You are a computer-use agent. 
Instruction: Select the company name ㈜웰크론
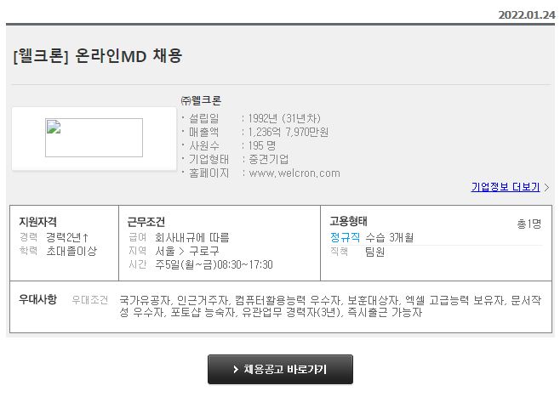pyautogui.click(x=201, y=100)
